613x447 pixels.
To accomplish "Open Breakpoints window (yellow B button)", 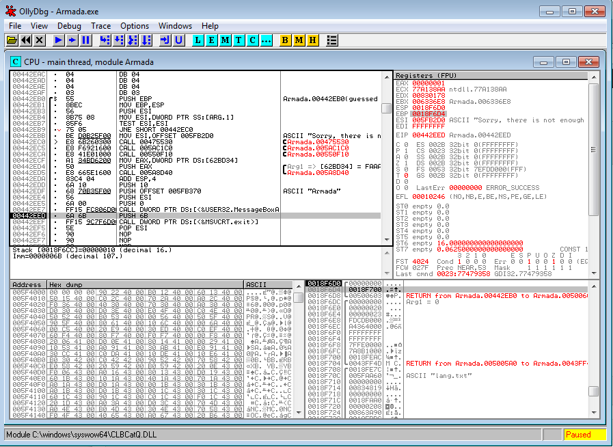I will coord(286,40).
